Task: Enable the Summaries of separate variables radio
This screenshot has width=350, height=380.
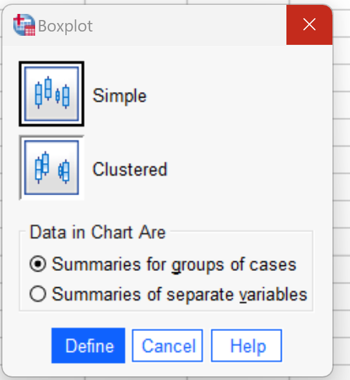Action: [x=38, y=293]
